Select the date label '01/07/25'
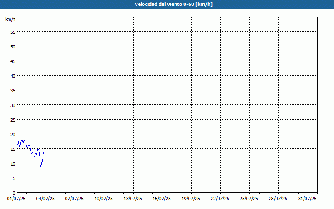Viewport: 334px width, 209px height. (x=16, y=199)
